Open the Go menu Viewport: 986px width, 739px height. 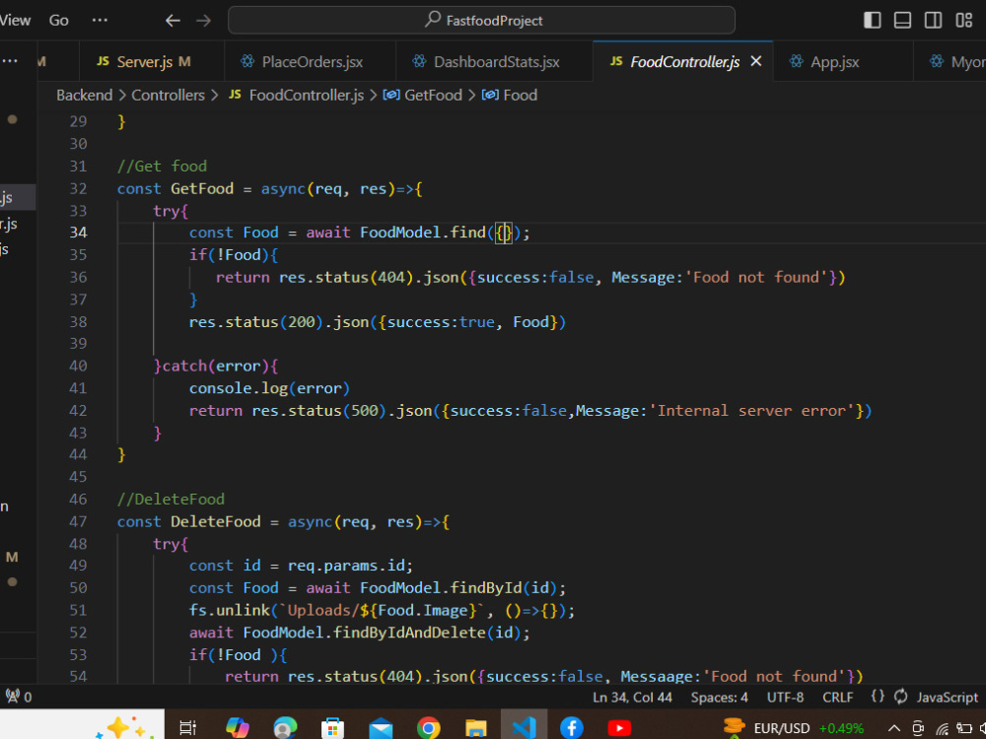tap(59, 19)
